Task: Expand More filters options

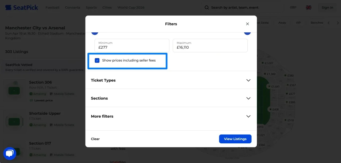Action: (x=171, y=116)
